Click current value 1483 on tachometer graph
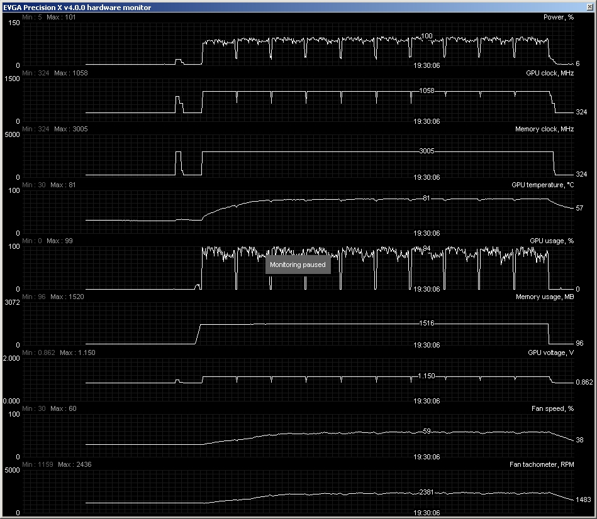This screenshot has height=519, width=597. 583,500
